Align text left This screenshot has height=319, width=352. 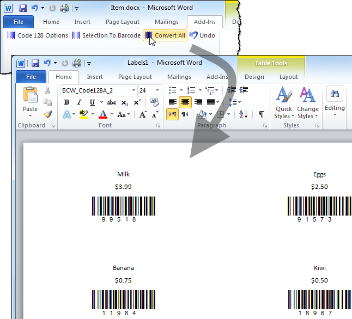click(x=172, y=102)
